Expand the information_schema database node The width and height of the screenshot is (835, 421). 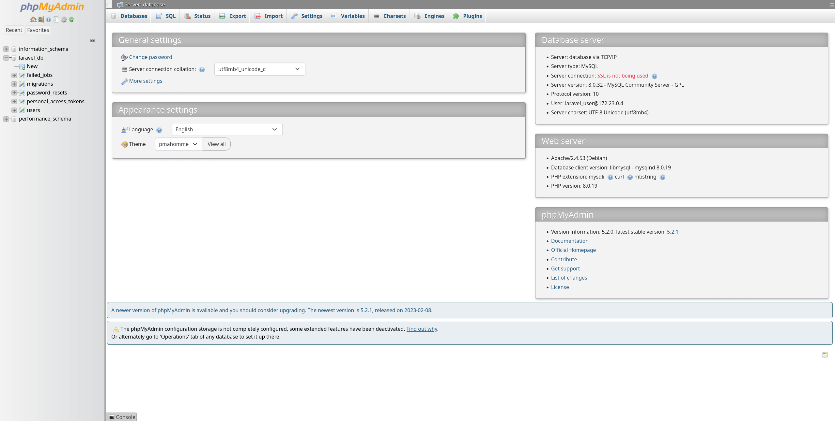pyautogui.click(x=6, y=49)
